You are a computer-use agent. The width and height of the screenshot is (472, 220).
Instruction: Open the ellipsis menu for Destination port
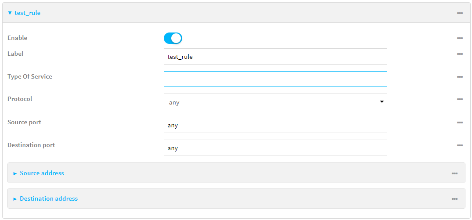(460, 145)
